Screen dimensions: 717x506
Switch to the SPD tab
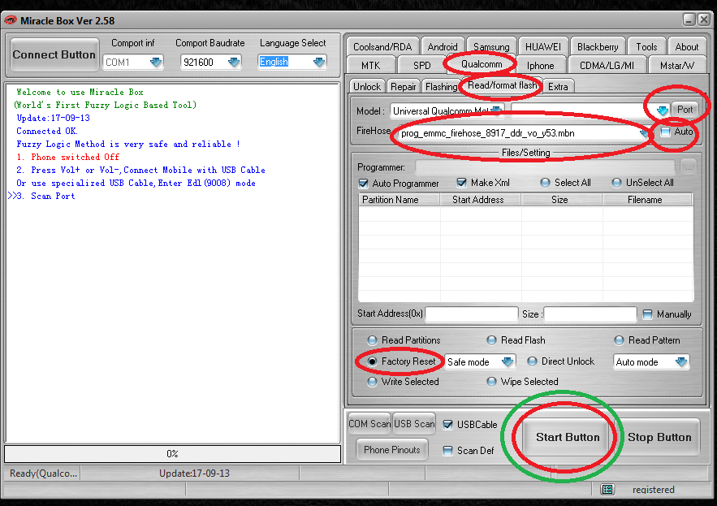(421, 66)
